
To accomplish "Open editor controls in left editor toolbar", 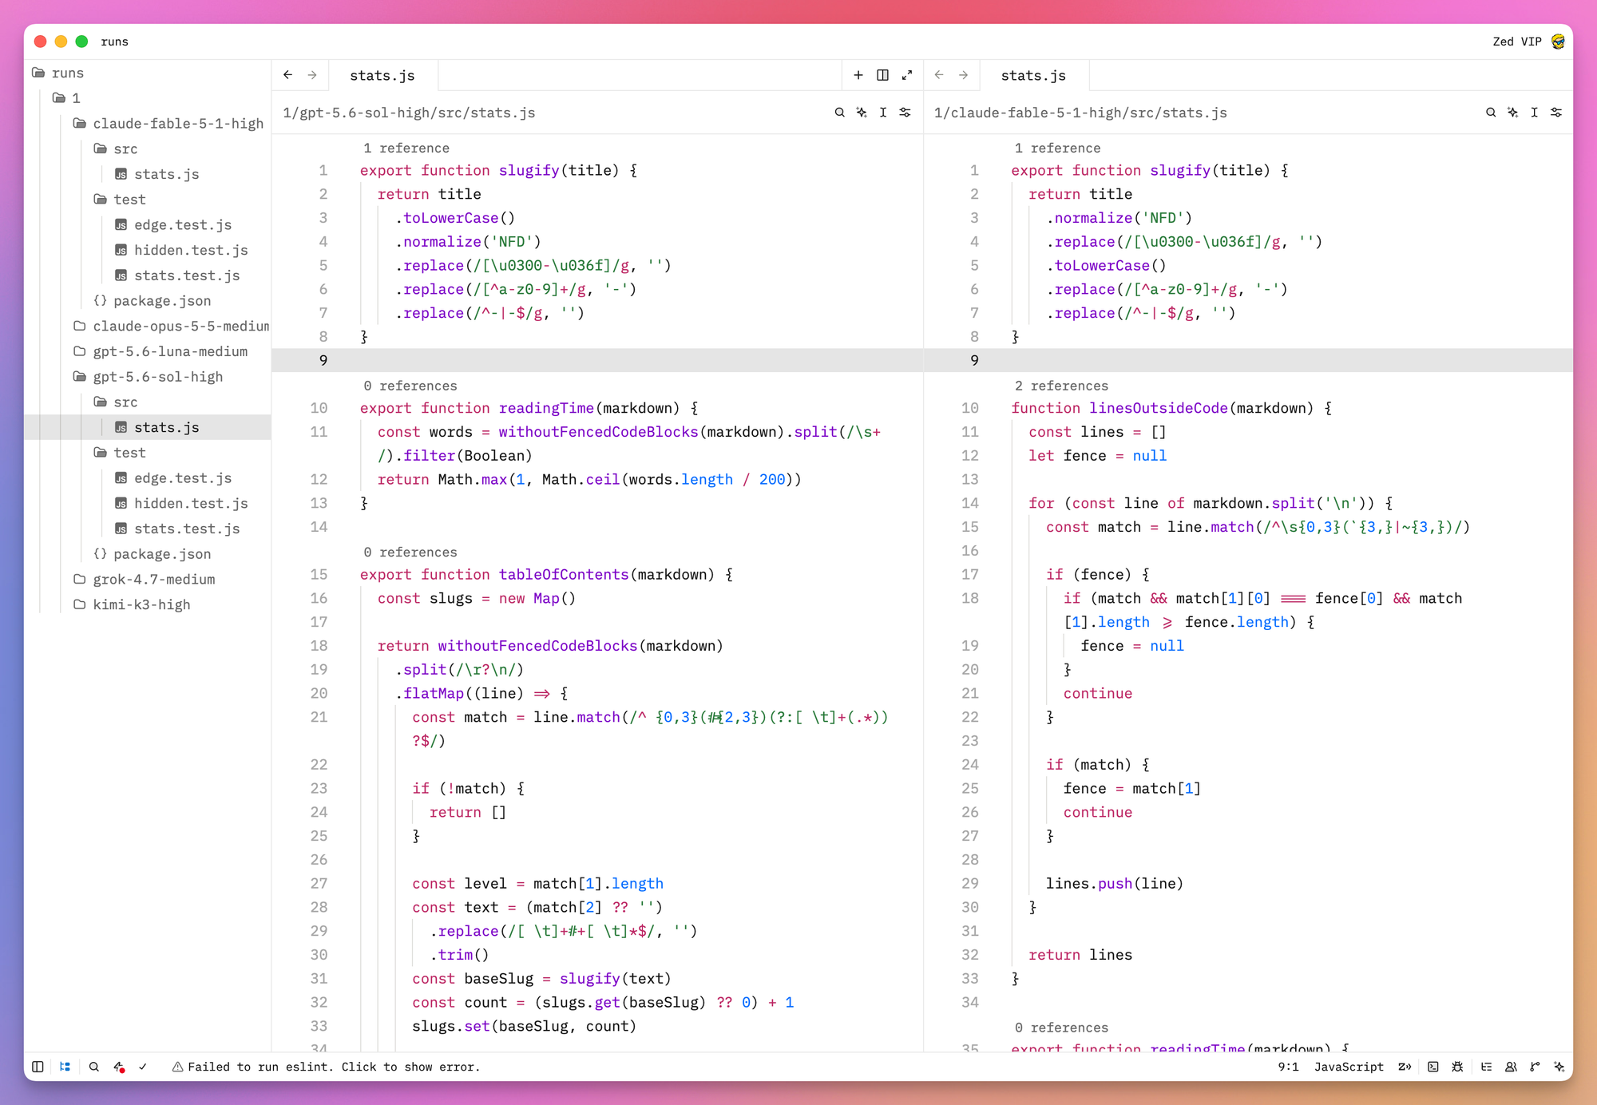I will click(x=905, y=113).
